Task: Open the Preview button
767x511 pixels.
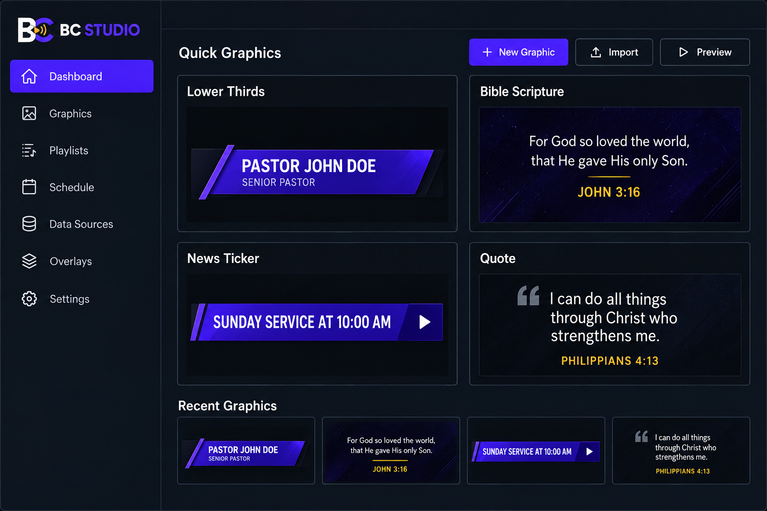Action: (705, 52)
